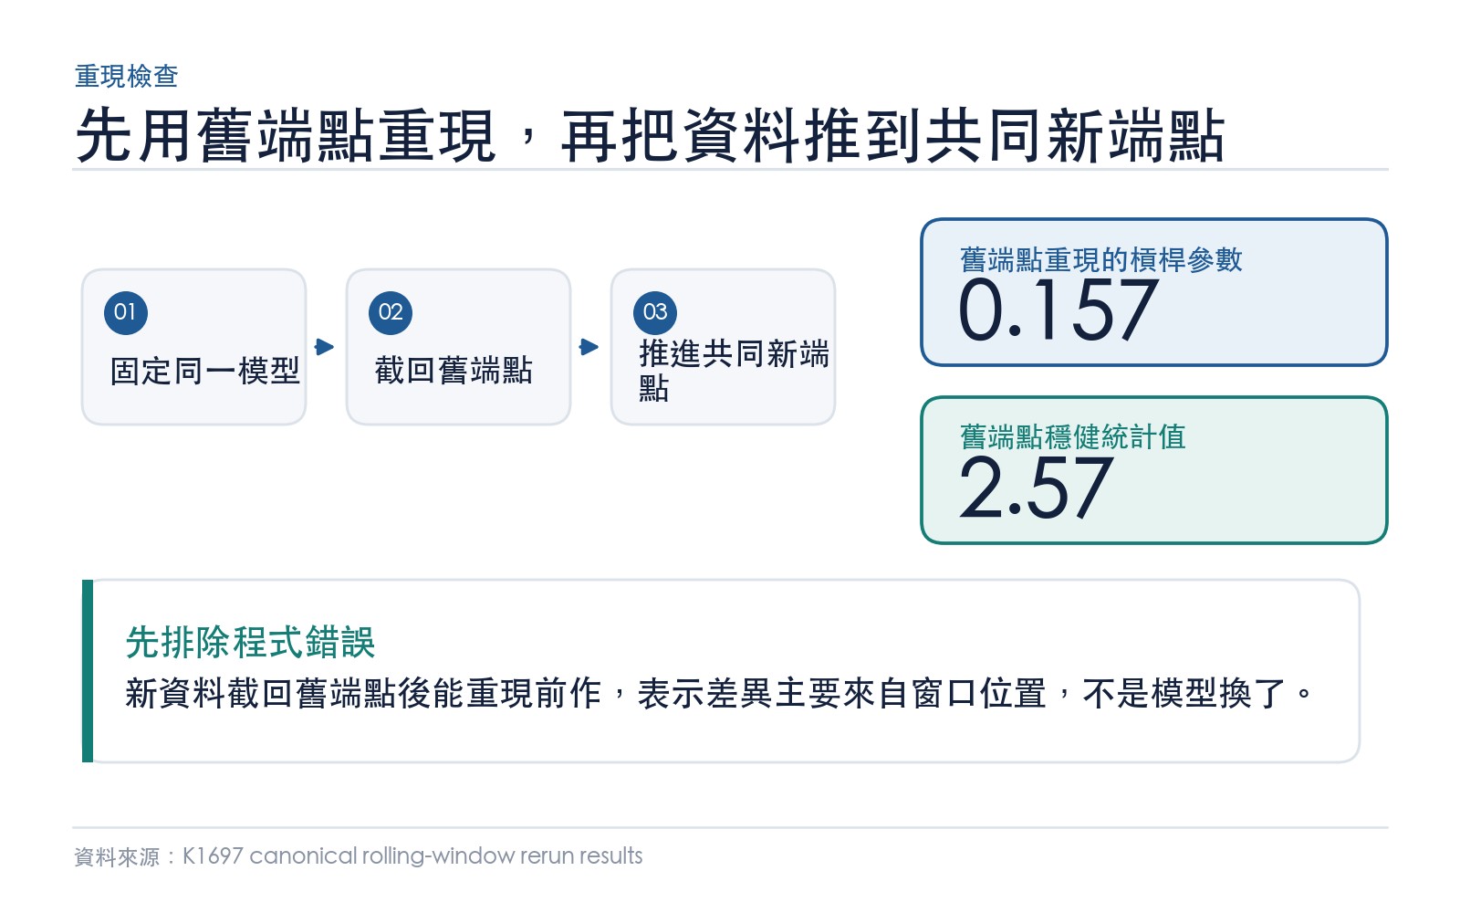
Task: Click the arrow between steps 02 and 03
Action: tap(589, 347)
